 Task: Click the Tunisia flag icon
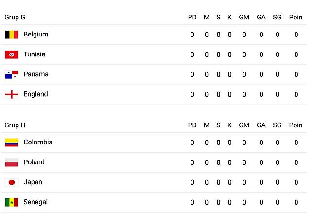point(12,54)
